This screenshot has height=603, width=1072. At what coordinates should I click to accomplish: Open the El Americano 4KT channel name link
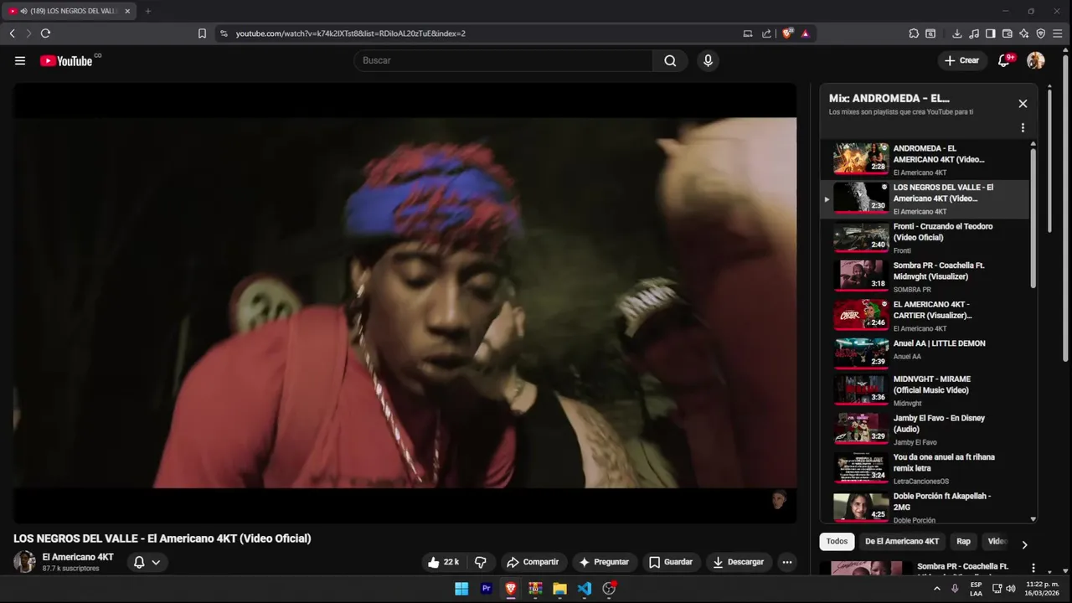click(x=78, y=557)
